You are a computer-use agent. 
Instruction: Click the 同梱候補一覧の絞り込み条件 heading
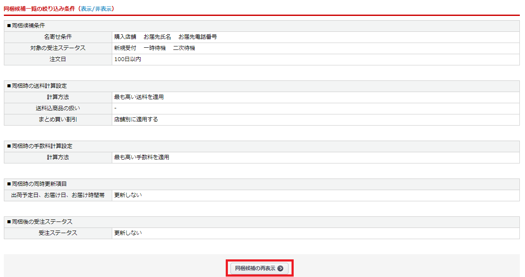[x=39, y=9]
